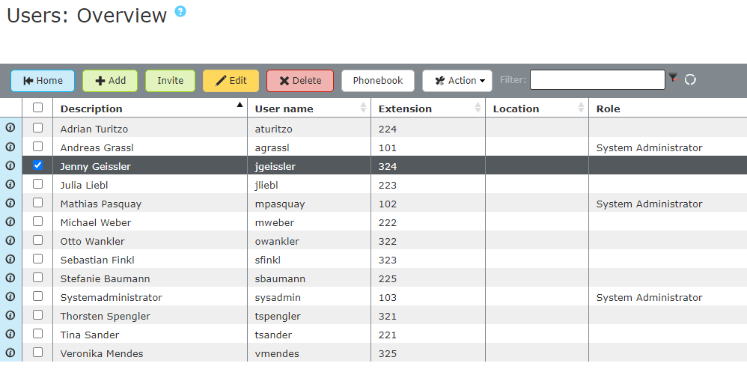
Task: Click the Invite button
Action: 170,81
